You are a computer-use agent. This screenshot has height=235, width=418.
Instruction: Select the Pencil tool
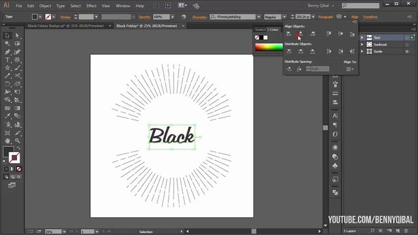(7, 76)
